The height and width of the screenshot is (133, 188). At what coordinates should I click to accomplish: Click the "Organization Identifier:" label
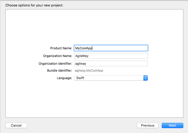55,64
